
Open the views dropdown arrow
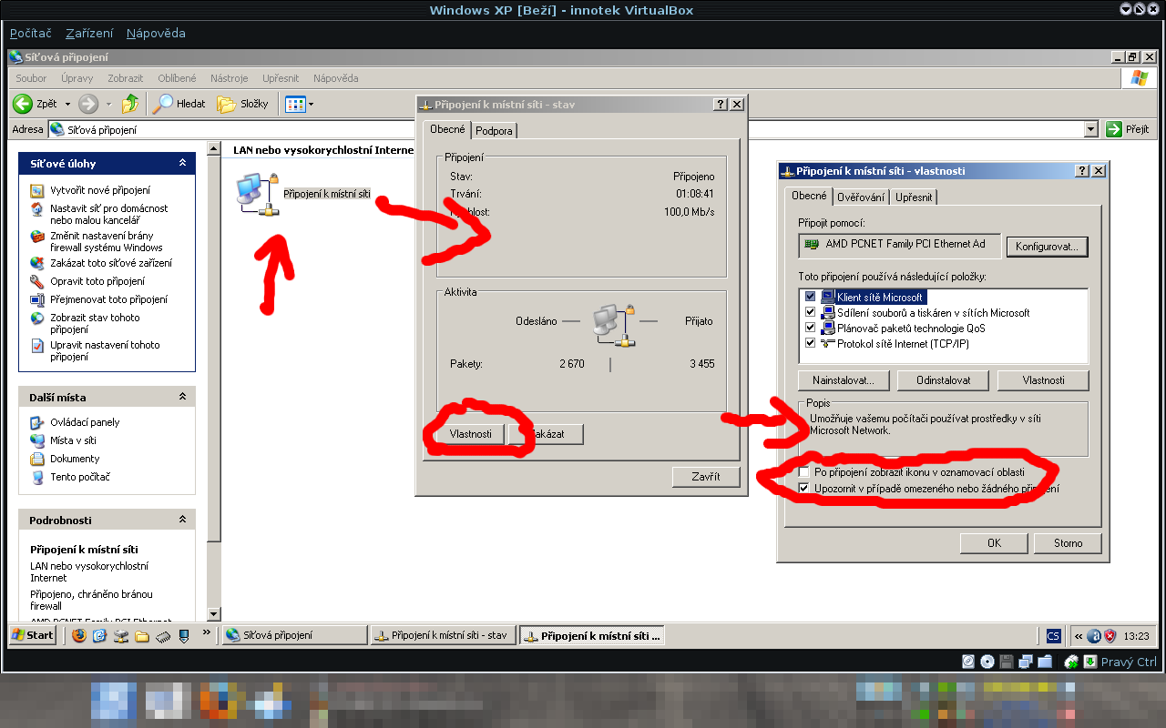tap(311, 104)
